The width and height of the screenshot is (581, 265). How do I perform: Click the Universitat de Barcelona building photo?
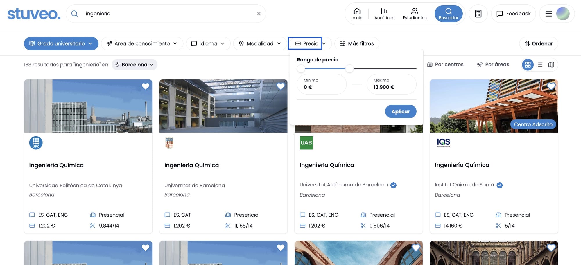point(223,106)
